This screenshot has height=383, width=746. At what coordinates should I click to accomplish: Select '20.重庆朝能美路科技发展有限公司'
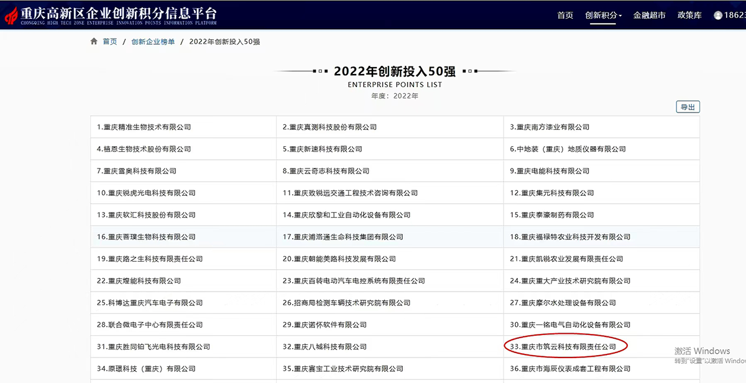click(339, 259)
